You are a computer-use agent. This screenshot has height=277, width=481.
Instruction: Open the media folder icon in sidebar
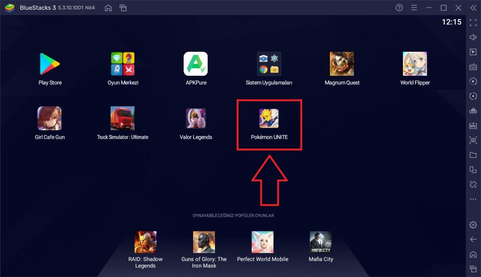[x=473, y=155]
